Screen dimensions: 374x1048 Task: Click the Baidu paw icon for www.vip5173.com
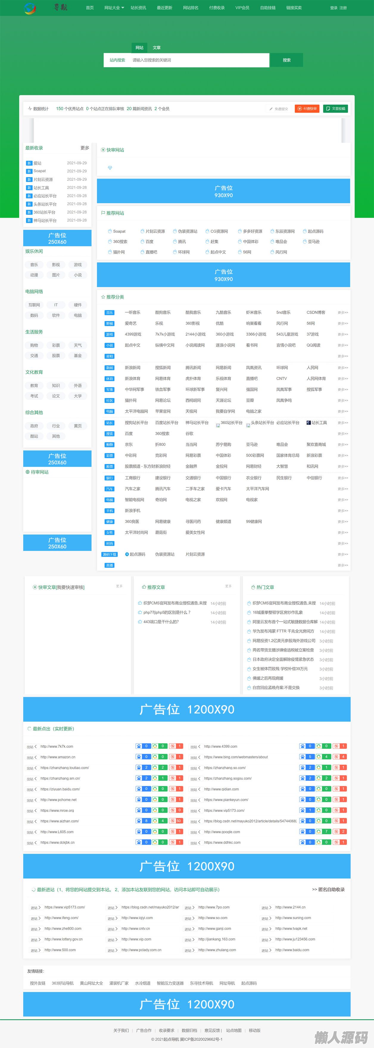pos(302,810)
